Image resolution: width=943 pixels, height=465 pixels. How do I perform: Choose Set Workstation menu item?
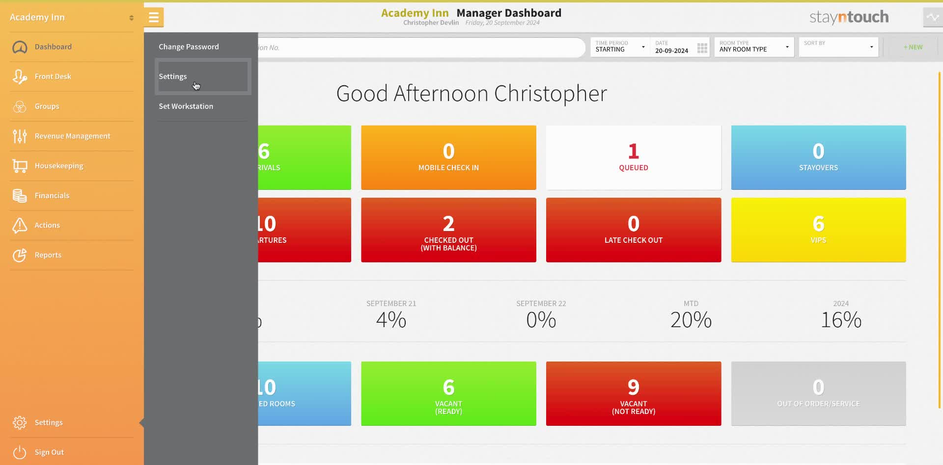coord(186,106)
